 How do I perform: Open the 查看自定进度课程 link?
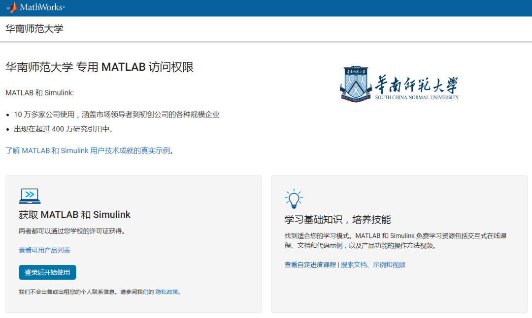click(310, 265)
